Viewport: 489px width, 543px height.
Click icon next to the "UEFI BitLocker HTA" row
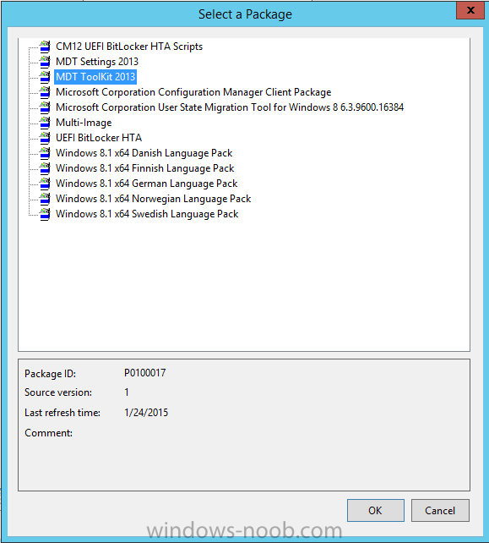tap(45, 138)
